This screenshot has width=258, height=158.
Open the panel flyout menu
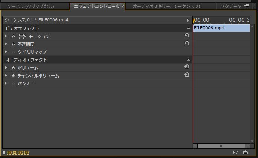(x=247, y=6)
